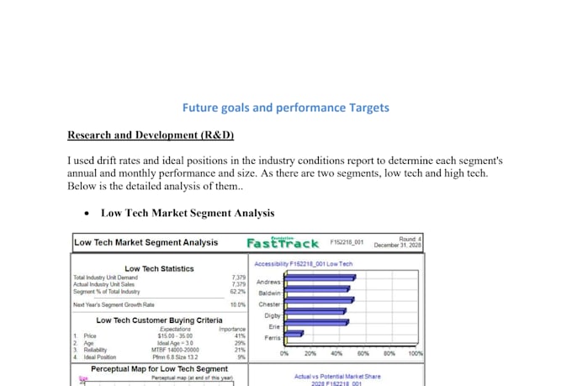Image resolution: width=572 pixels, height=386 pixels.
Task: Click the Erie accessibility bar
Action: click(316, 323)
